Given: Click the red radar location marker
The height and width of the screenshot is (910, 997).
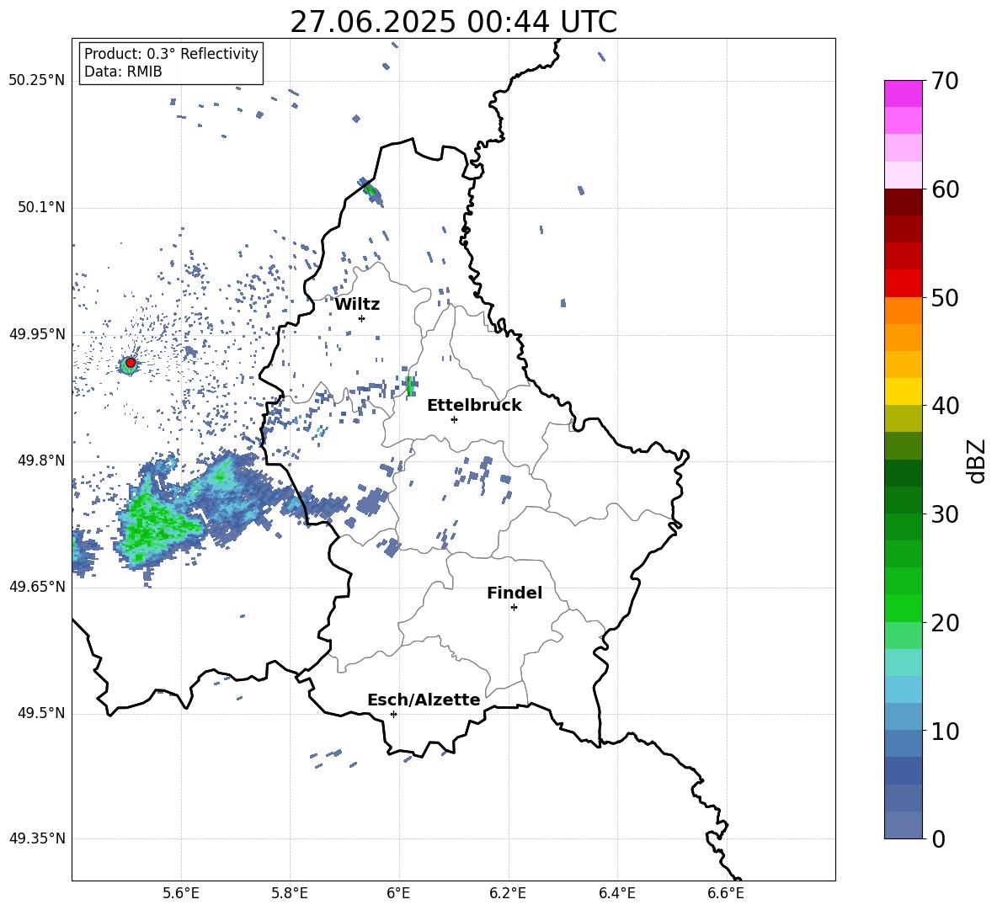Looking at the screenshot, I should 131,363.
